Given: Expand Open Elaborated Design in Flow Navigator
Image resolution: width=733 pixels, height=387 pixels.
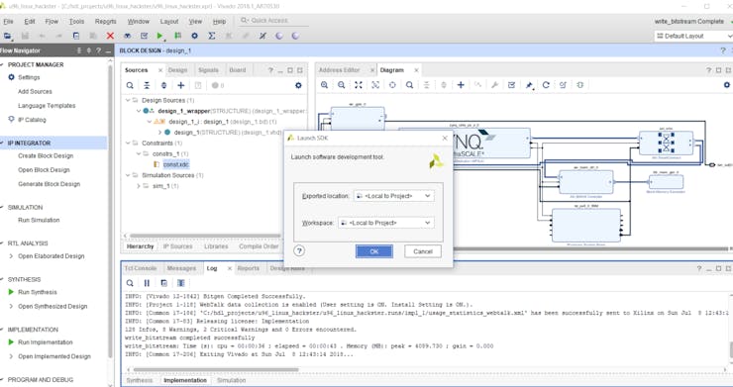Looking at the screenshot, I should tap(11, 256).
